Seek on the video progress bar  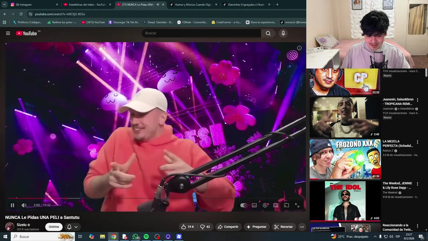pos(155,198)
